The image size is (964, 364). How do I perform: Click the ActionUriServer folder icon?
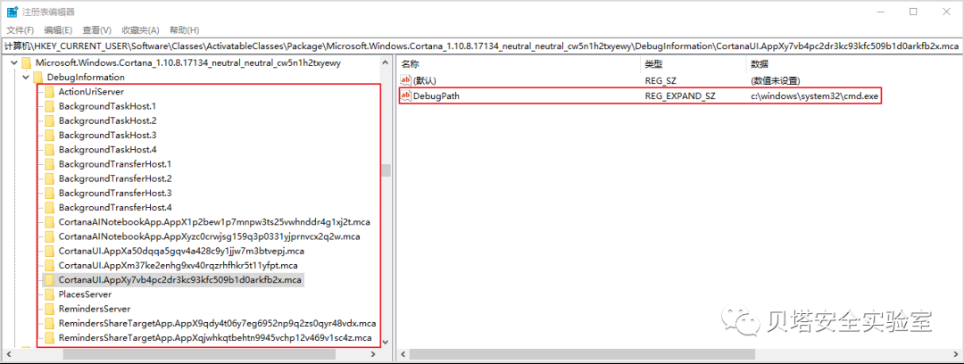(49, 92)
